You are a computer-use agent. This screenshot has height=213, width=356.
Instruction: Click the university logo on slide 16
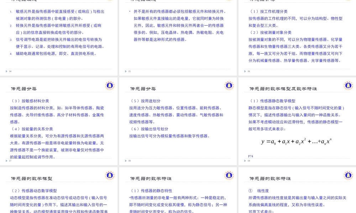[x=348, y=1]
